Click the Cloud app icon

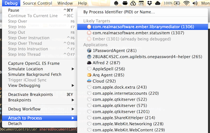coord(89,81)
